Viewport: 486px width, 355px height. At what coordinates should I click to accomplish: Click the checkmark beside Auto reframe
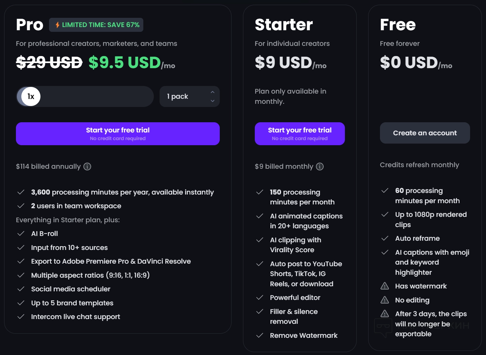coord(385,238)
